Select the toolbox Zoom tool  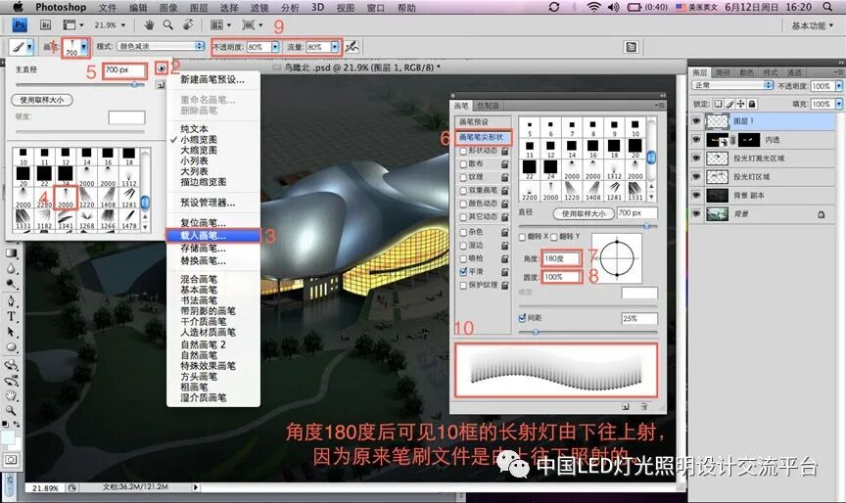[11, 411]
